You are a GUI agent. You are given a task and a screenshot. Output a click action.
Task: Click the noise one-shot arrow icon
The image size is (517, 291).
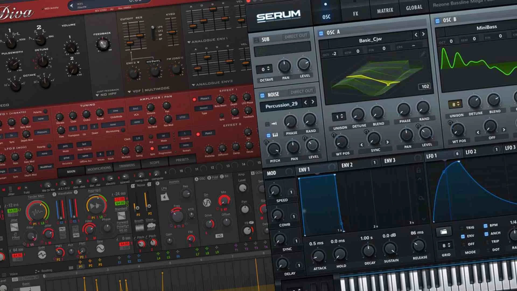click(x=274, y=124)
